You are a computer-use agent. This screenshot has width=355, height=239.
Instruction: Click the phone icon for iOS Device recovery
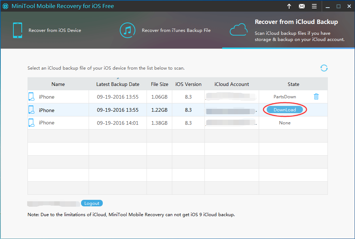(x=17, y=30)
